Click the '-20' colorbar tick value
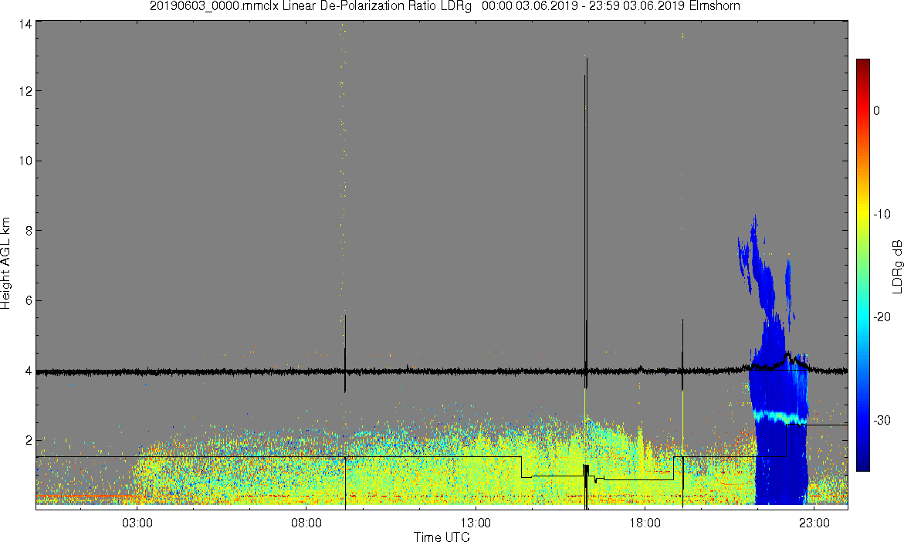Viewport: 904px width, 542px height. pos(882,317)
